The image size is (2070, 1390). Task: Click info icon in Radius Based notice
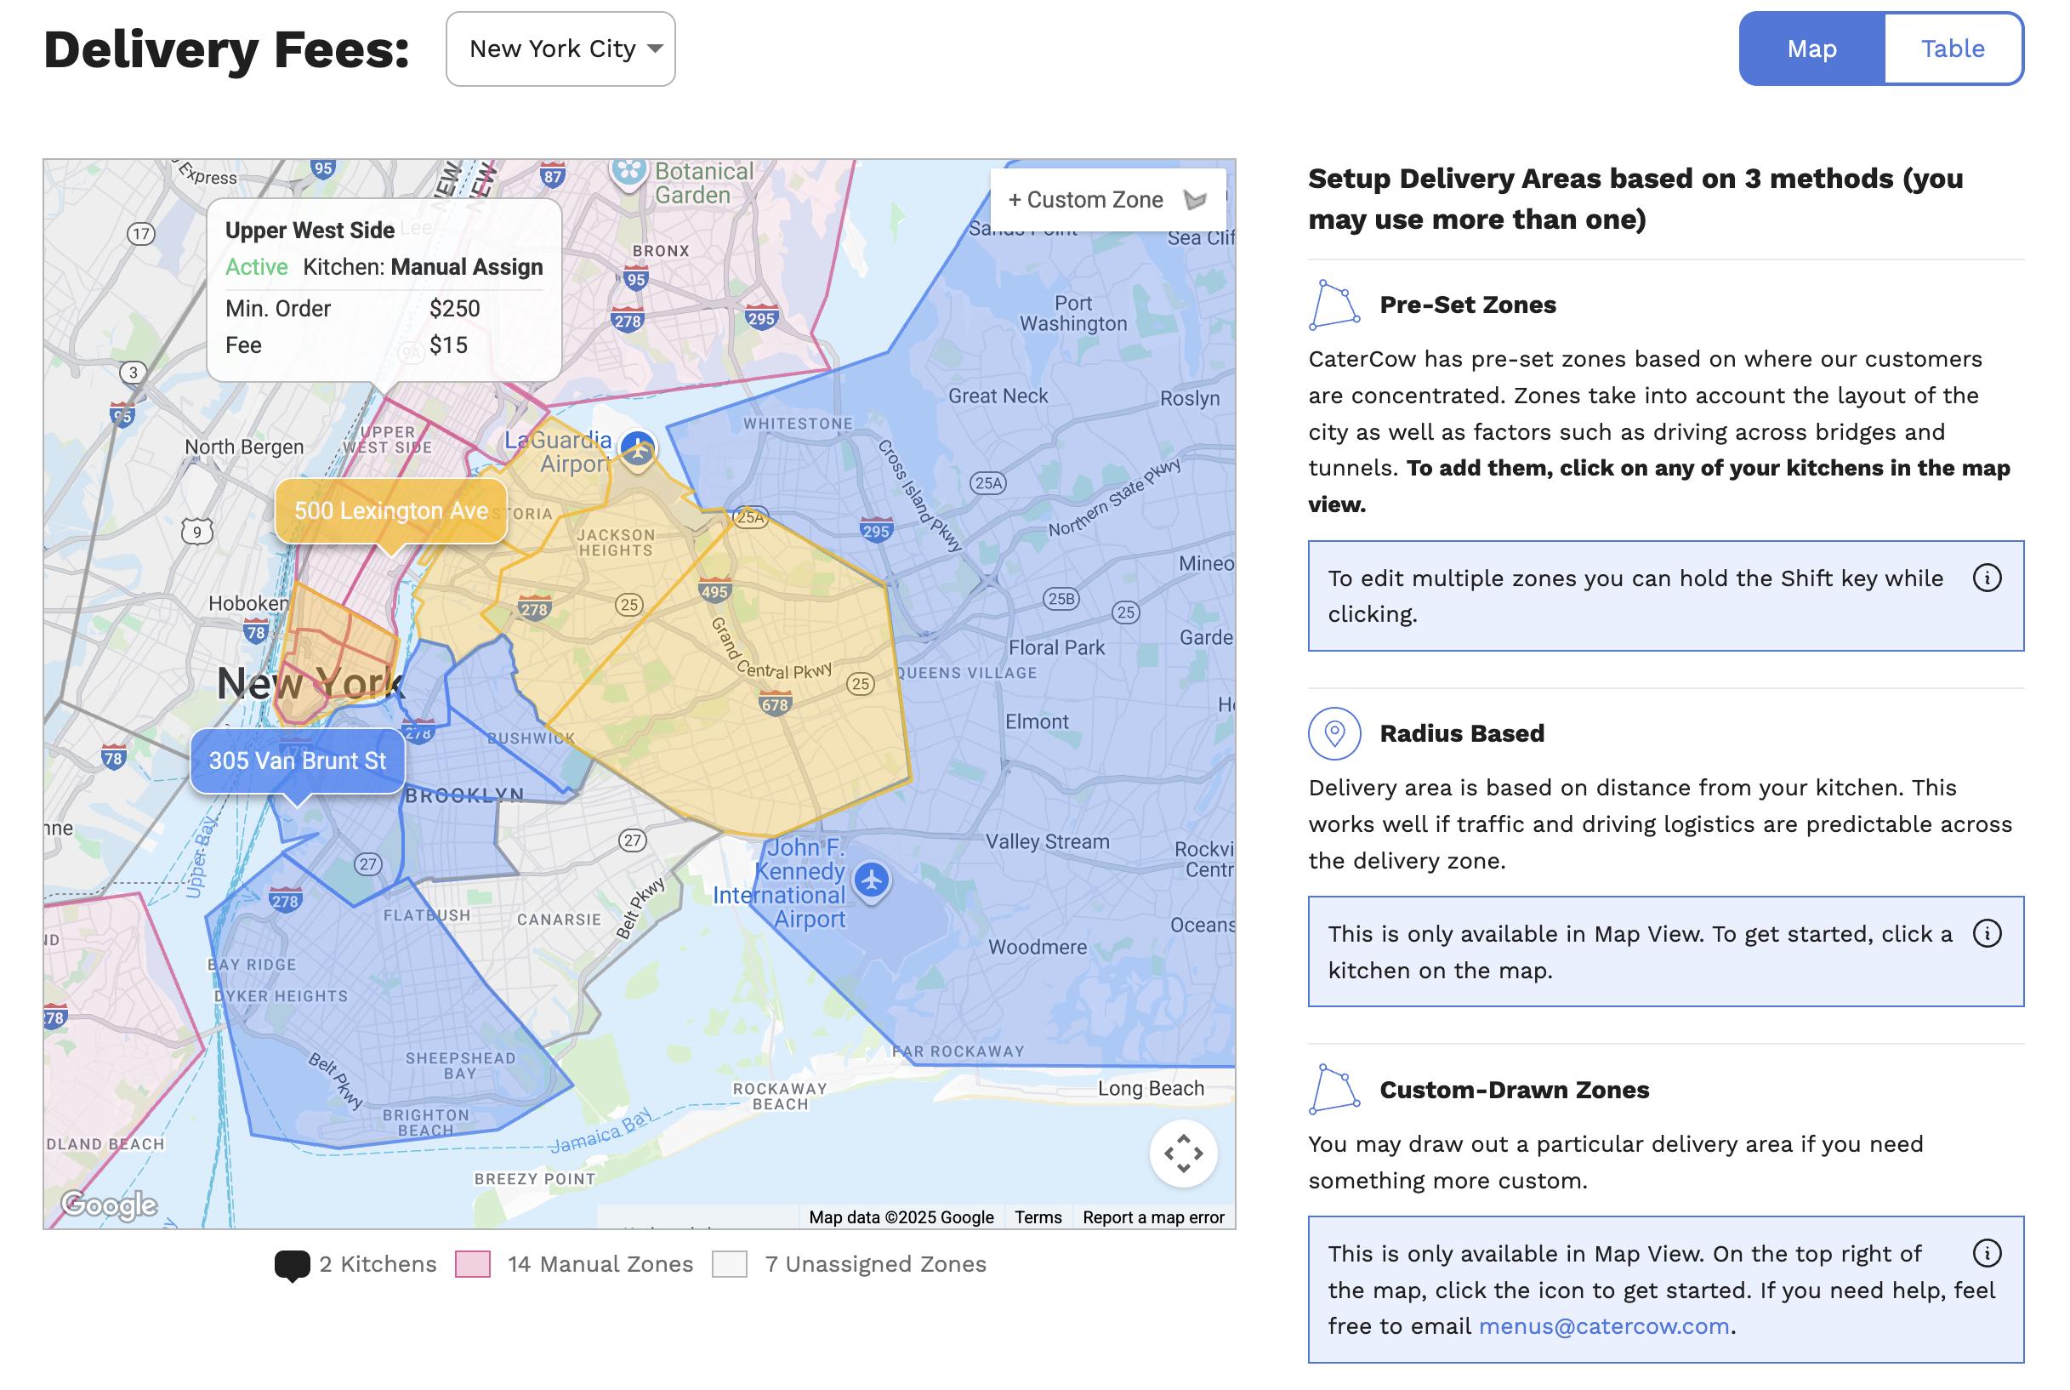[1987, 933]
